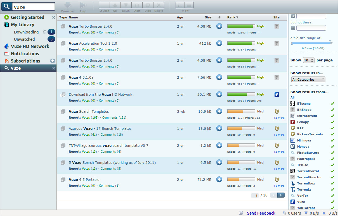Screen dimensions: 338x216
Task: Sort results by the Rank column
Action: click(x=233, y=17)
